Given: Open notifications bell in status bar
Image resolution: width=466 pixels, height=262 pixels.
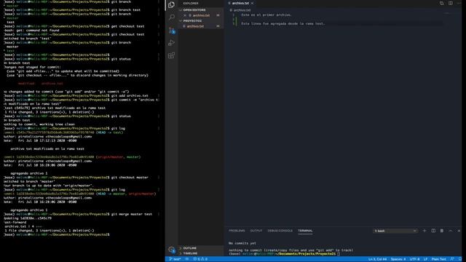Looking at the screenshot, I should (x=459, y=259).
